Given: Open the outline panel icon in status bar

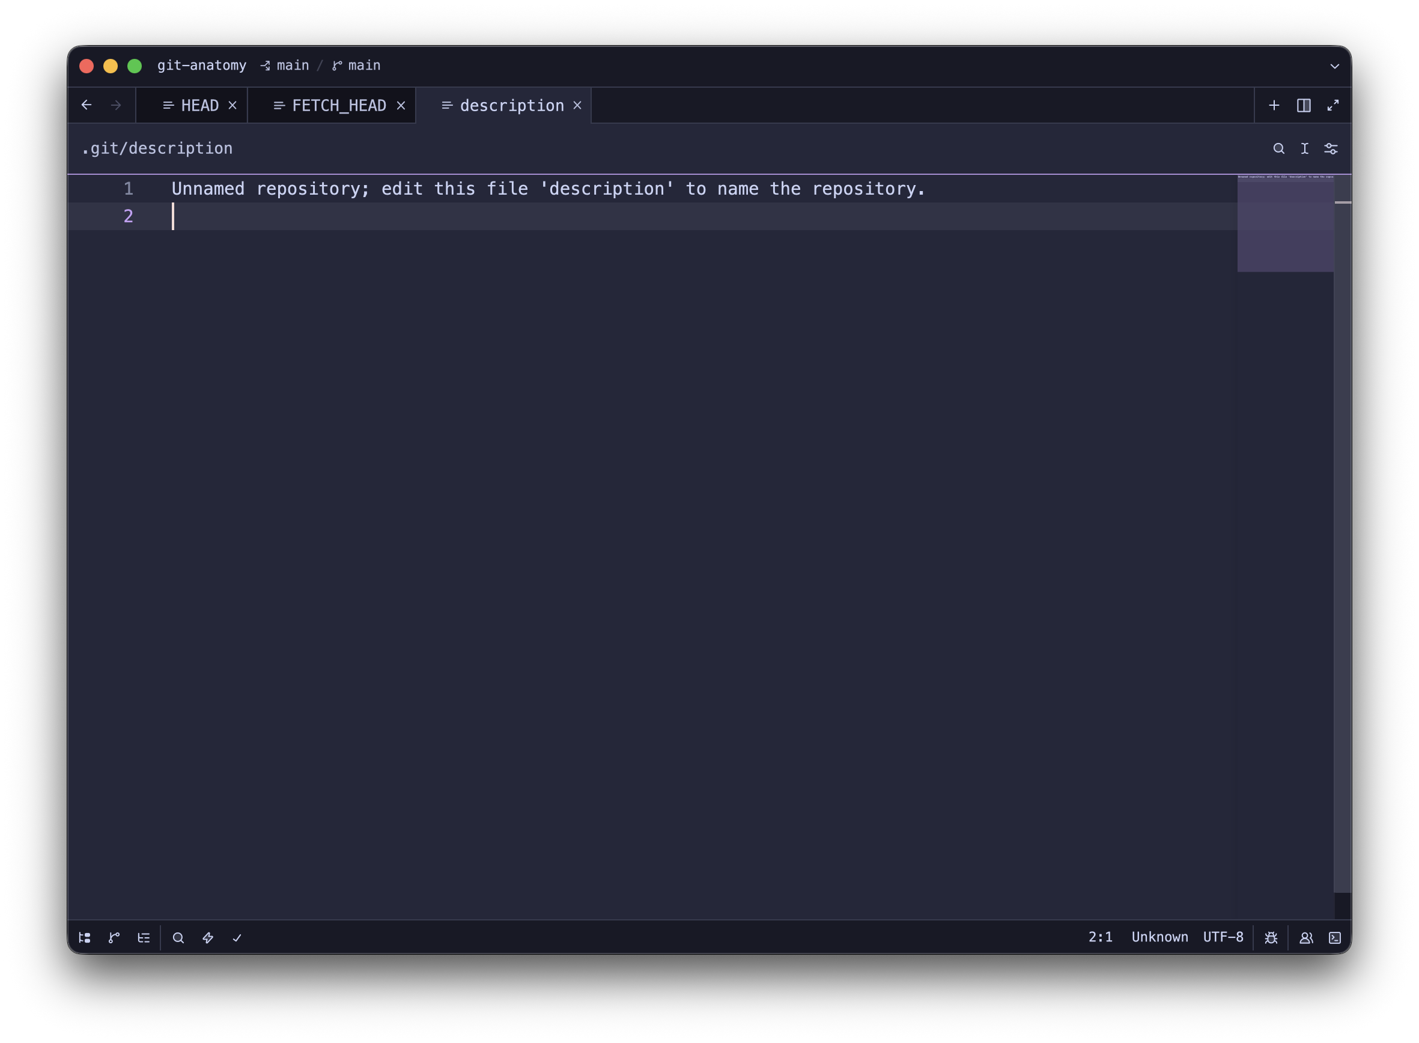Looking at the screenshot, I should click(144, 938).
